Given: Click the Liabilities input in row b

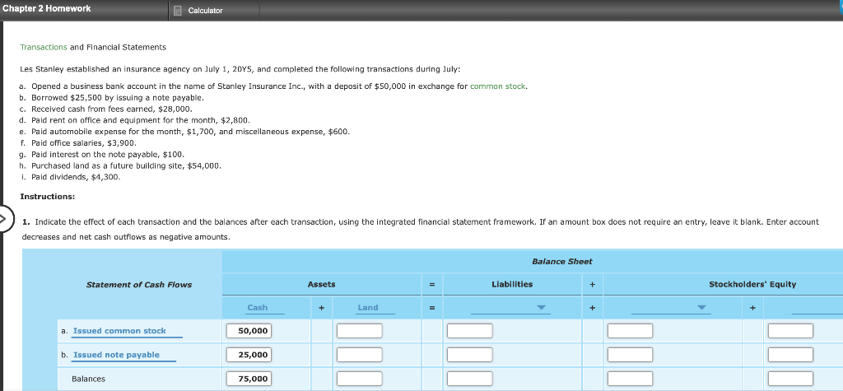Looking at the screenshot, I should (470, 355).
